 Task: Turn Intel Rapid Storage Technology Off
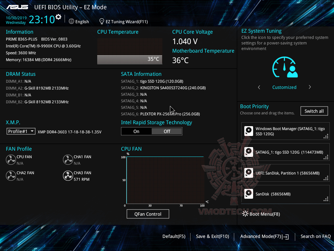click(167, 131)
